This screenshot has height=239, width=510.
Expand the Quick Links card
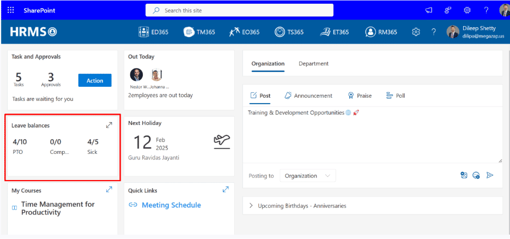(226, 190)
